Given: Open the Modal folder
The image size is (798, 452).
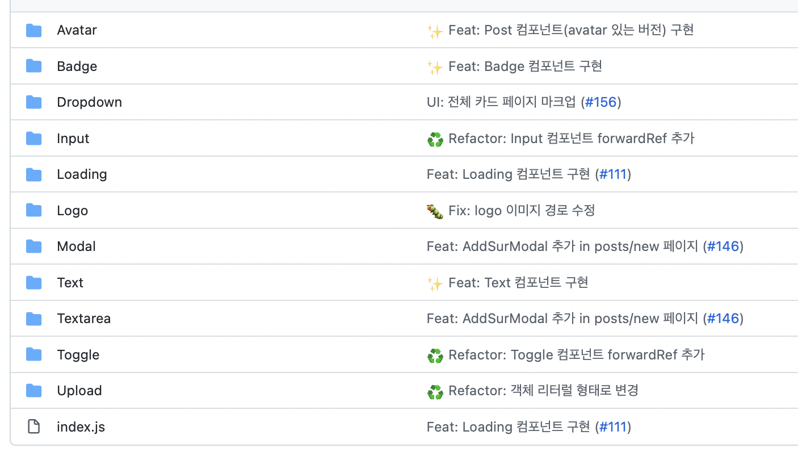Looking at the screenshot, I should 76,246.
